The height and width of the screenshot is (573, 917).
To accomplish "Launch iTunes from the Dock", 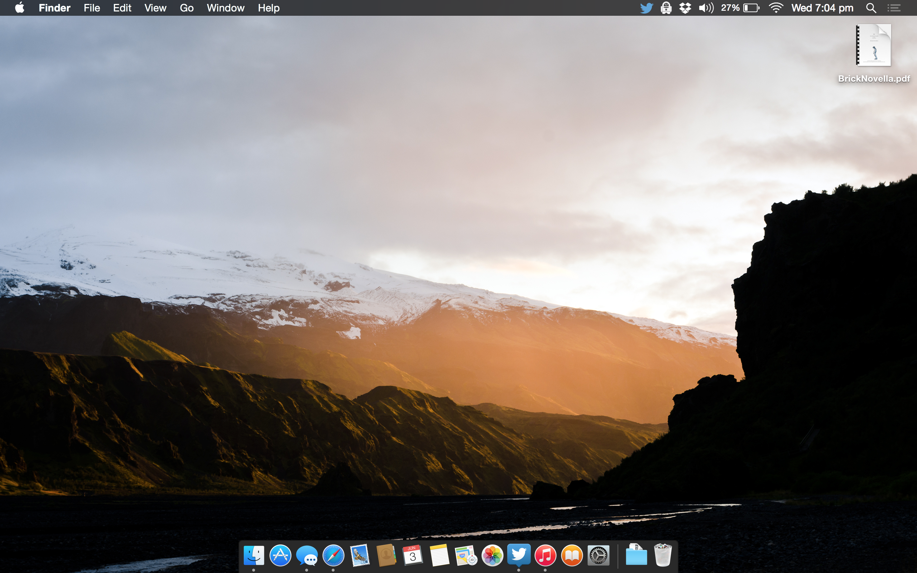I will click(545, 555).
